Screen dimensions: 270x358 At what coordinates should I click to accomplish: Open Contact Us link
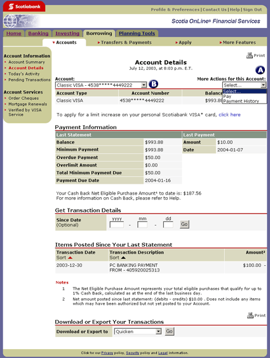tap(215, 10)
